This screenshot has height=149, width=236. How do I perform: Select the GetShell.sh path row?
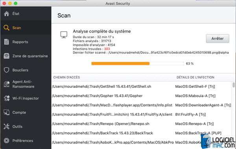(101, 87)
